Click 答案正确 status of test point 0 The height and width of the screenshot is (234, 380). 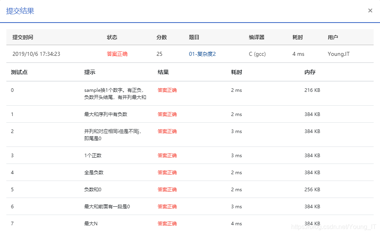click(x=167, y=90)
